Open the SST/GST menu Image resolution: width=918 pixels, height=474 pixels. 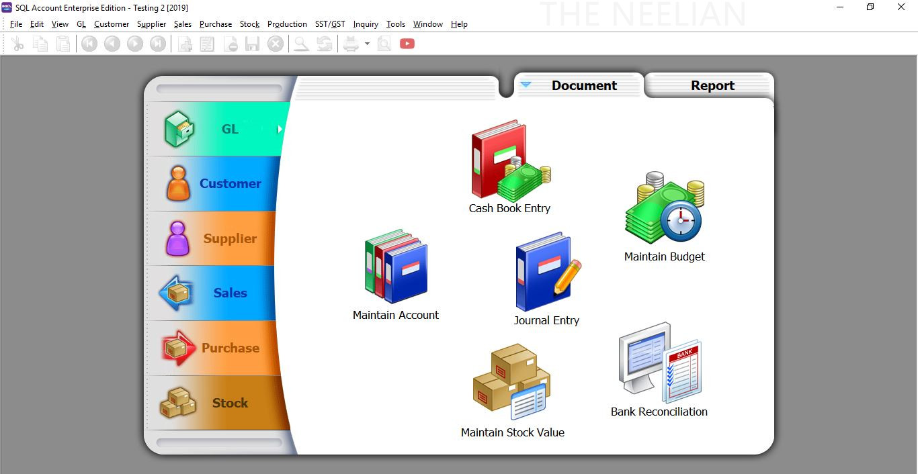pyautogui.click(x=330, y=24)
